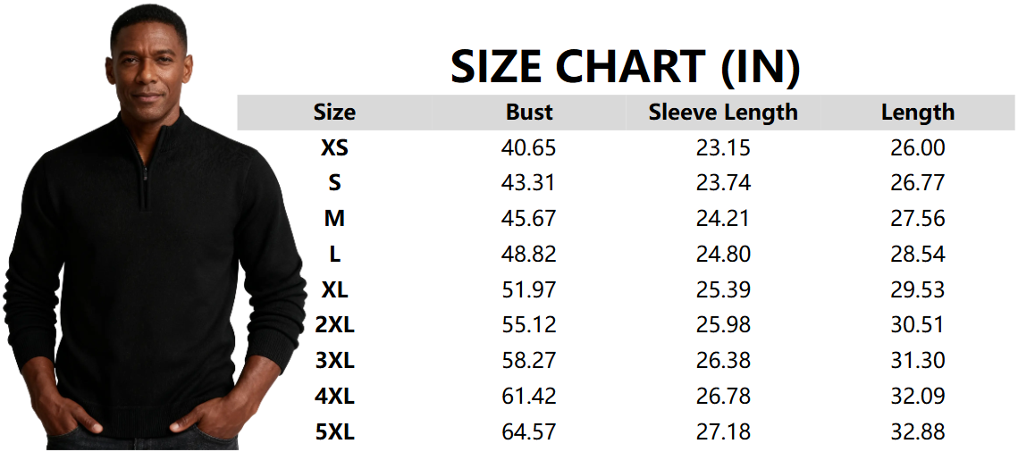This screenshot has height=452, width=1018.
Task: Click the XL size row label
Action: (334, 290)
